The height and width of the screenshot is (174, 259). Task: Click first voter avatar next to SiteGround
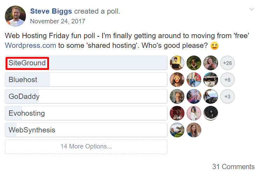177,63
